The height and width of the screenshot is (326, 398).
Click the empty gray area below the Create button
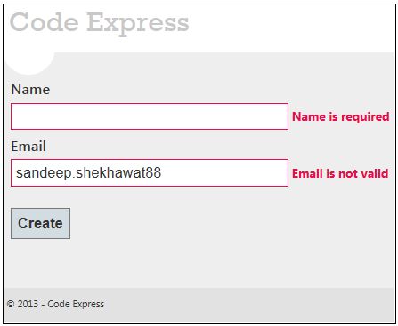pyautogui.click(x=199, y=263)
